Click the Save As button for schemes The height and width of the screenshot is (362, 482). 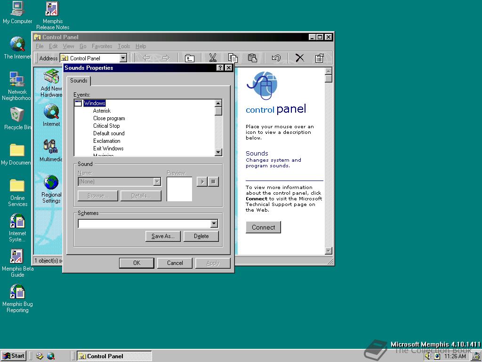coord(163,236)
